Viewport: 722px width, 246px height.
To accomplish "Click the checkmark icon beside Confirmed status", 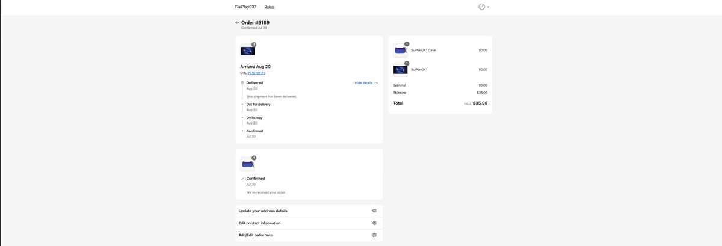I will [242, 179].
